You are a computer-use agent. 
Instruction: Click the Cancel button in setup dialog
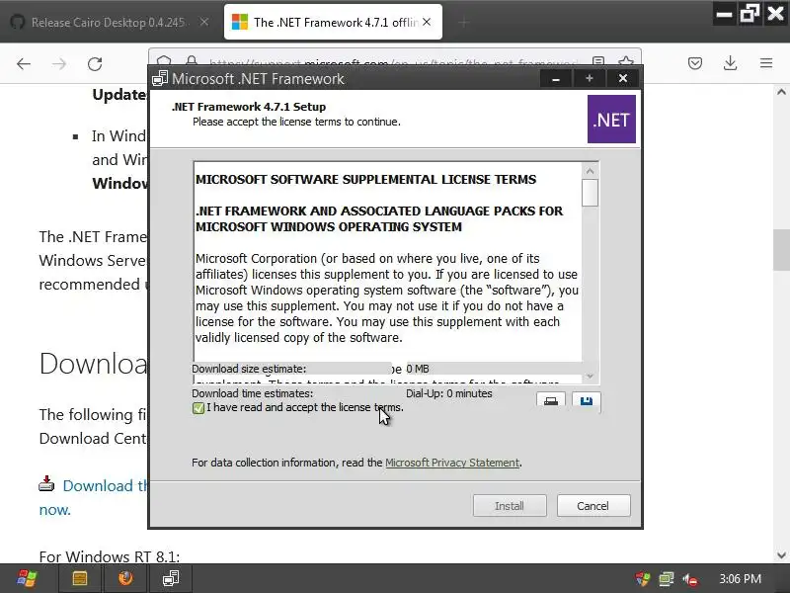(593, 506)
